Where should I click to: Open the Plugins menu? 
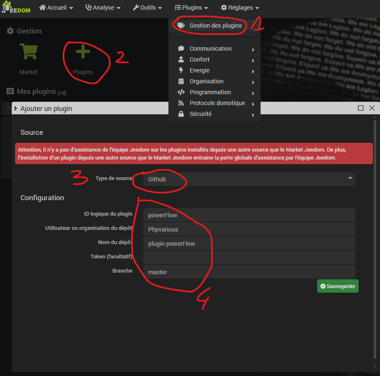(x=191, y=8)
